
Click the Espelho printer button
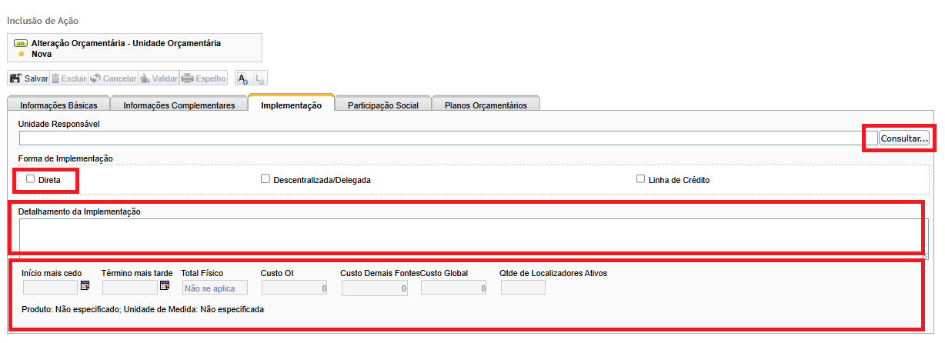tap(204, 78)
